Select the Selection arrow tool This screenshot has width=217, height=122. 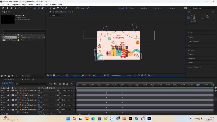(8, 8)
